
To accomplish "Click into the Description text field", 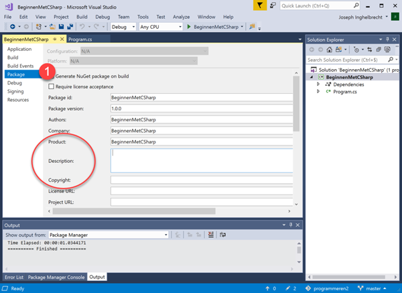I will tap(201, 161).
